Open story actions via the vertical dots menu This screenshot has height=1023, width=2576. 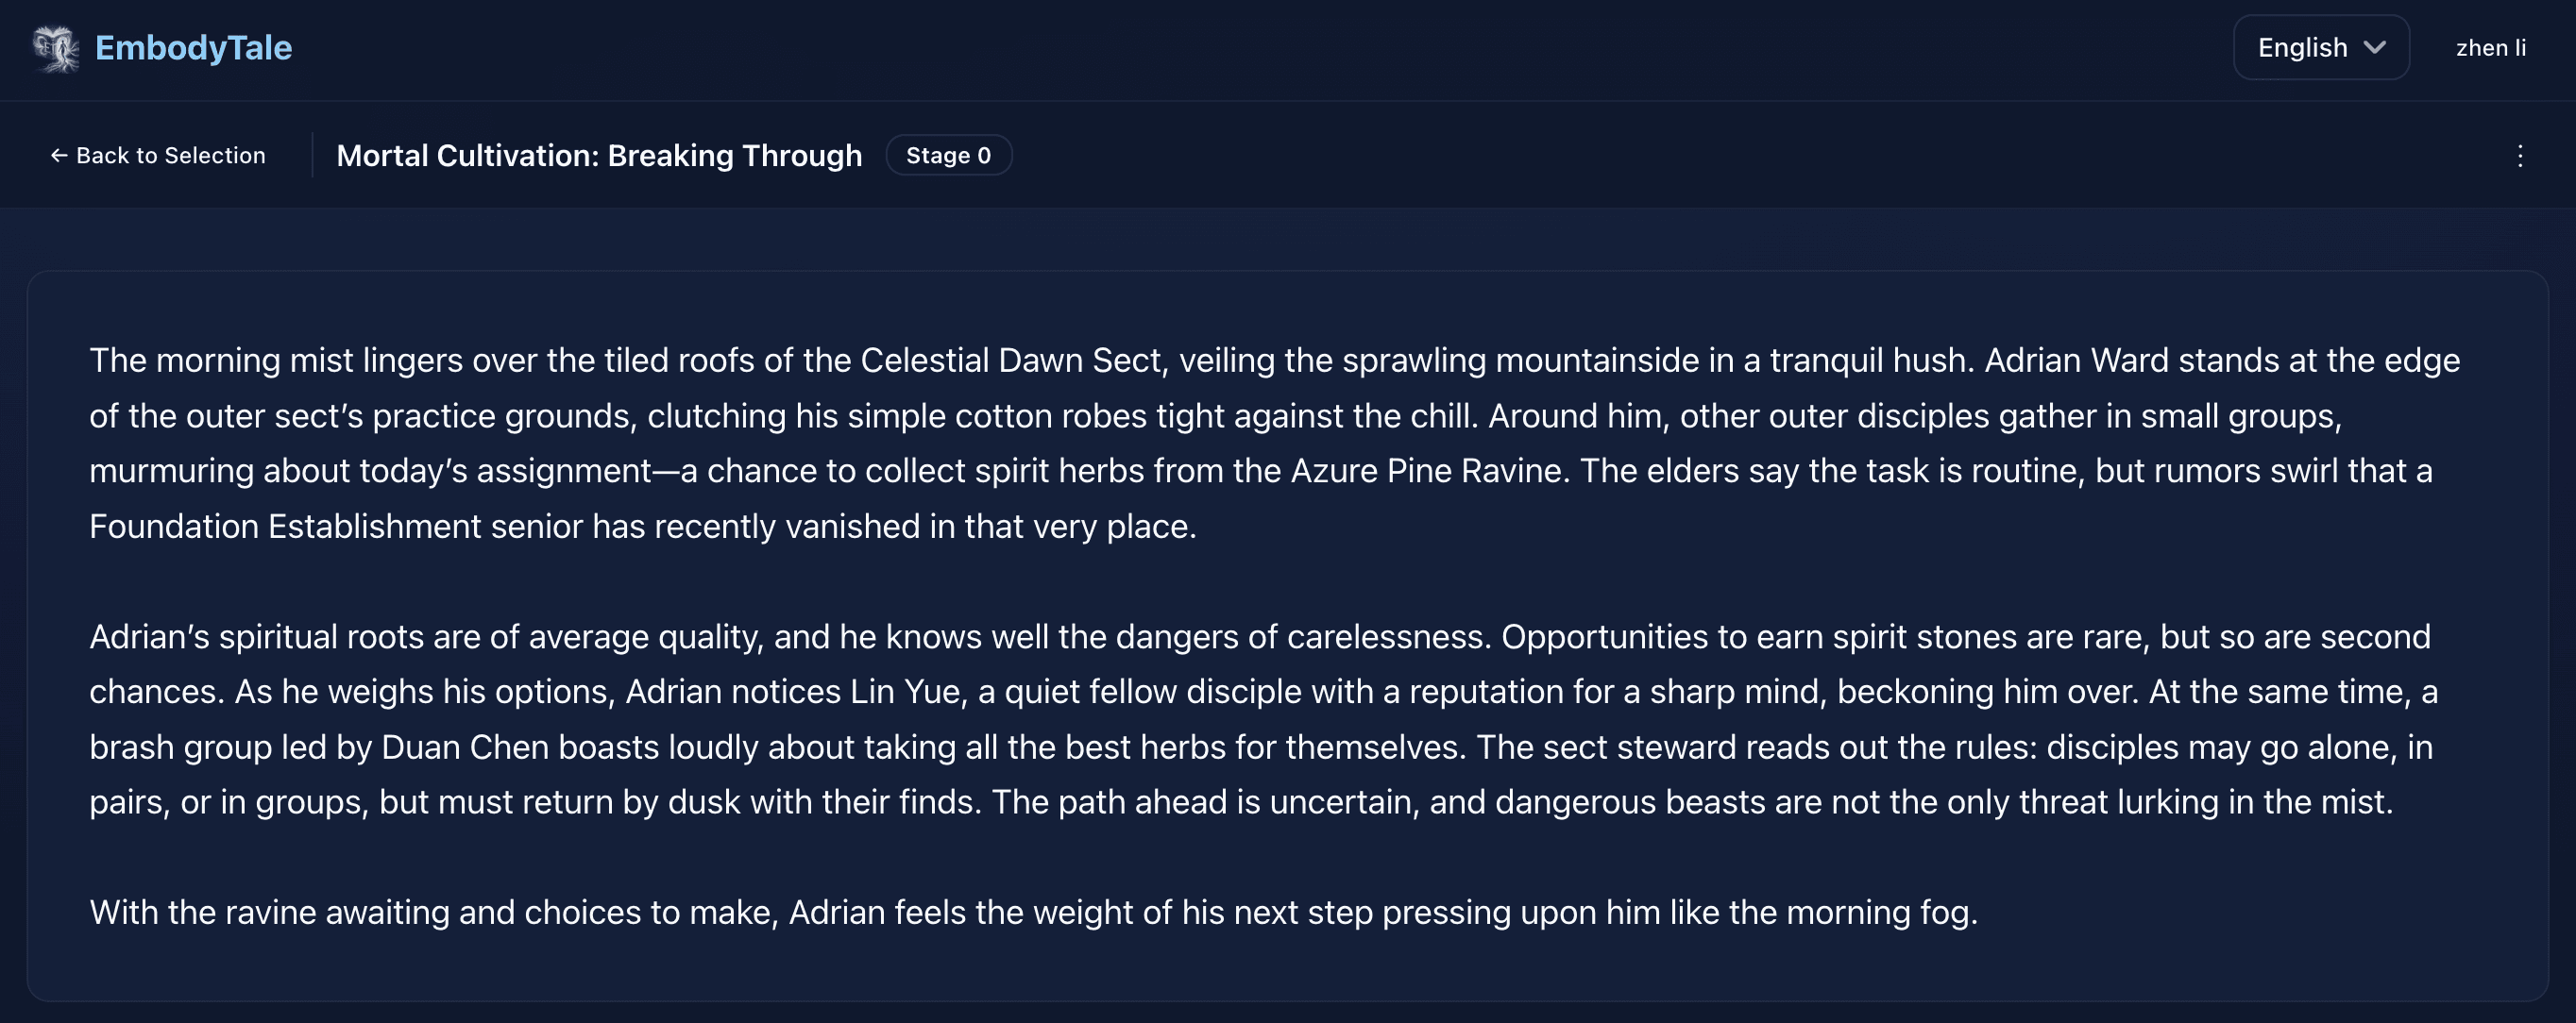click(x=2520, y=156)
